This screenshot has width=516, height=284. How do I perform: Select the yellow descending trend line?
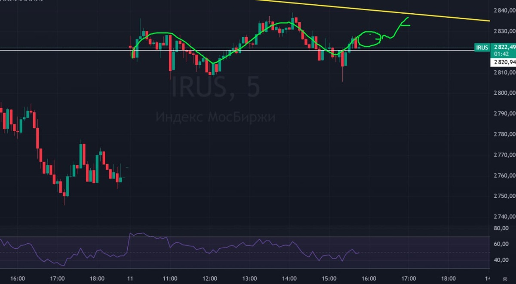372,11
